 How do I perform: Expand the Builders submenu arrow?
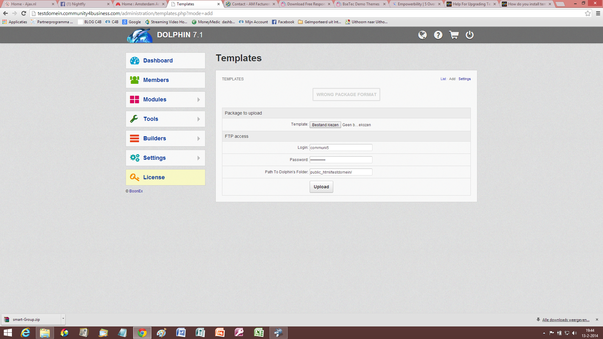click(x=198, y=138)
